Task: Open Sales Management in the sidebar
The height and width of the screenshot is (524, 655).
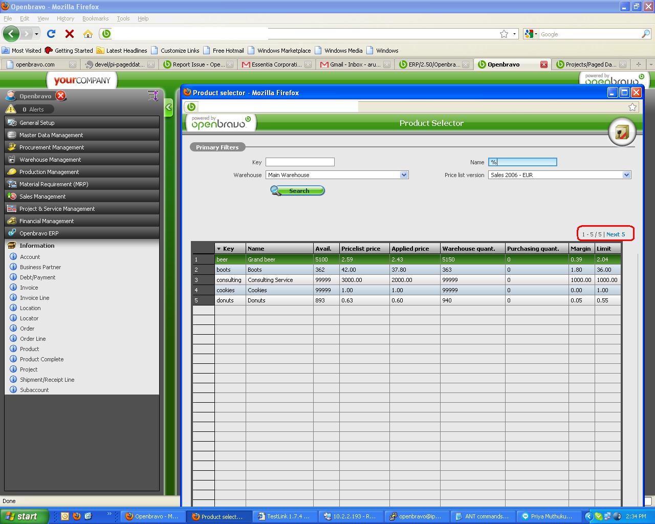Action: [x=42, y=196]
